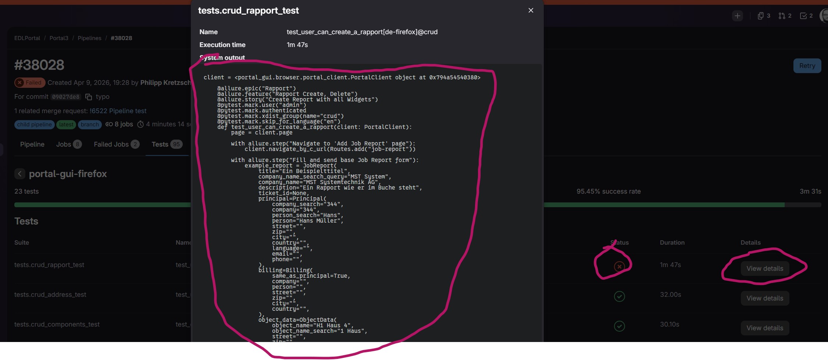Switch to the Pipeline tab
Screen dimensions: 828x360
point(32,144)
